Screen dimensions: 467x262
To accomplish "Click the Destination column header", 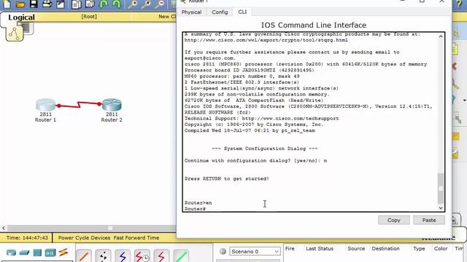I will tap(385, 249).
